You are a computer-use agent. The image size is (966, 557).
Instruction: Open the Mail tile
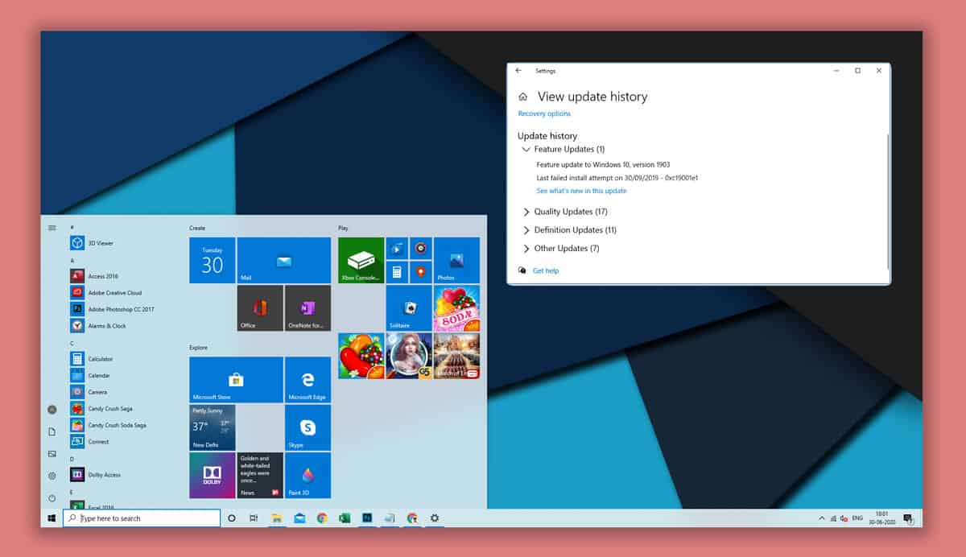coord(283,260)
